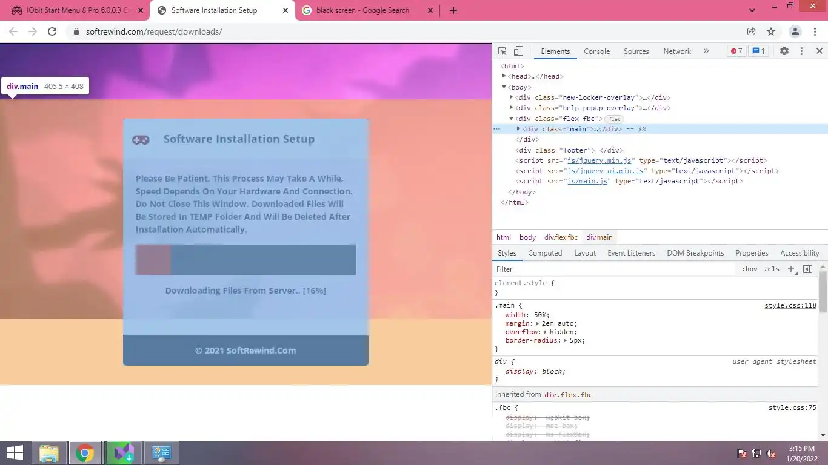Expand the overflow shorthand property triangle
The height and width of the screenshot is (465, 828).
pos(546,332)
